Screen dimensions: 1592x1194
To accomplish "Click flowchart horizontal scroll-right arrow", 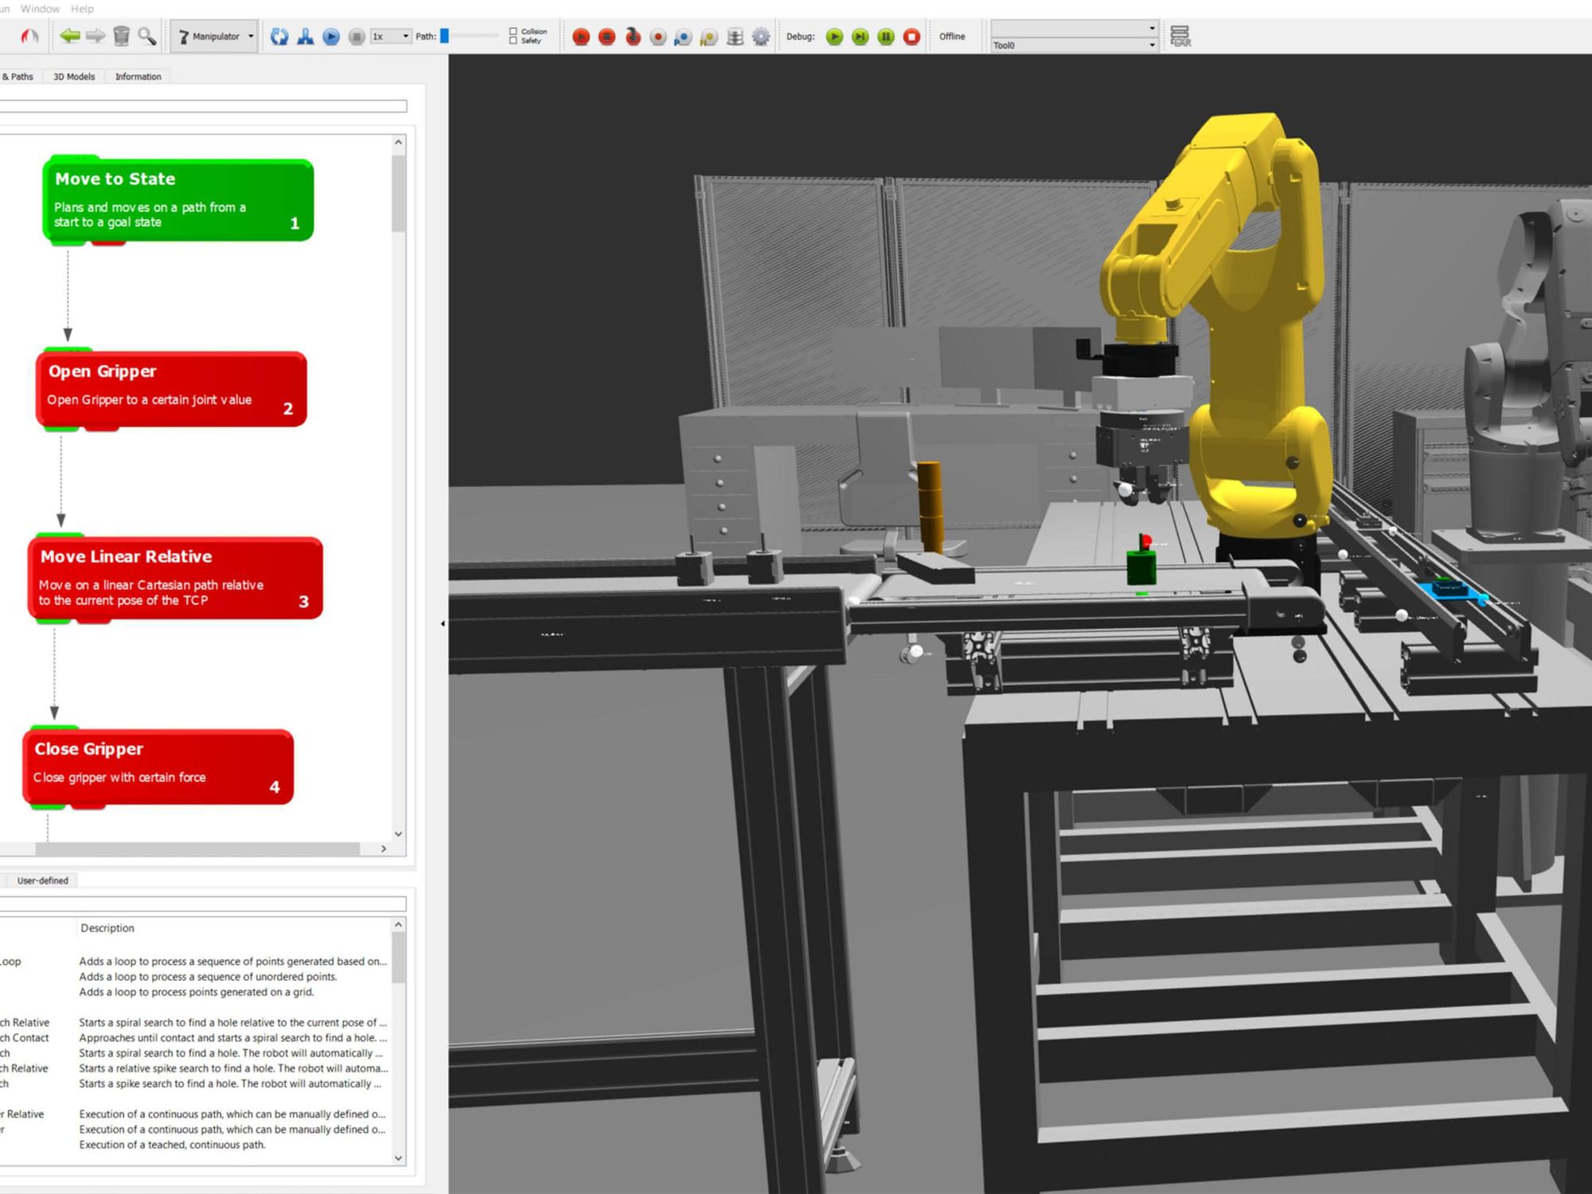I will pos(384,849).
